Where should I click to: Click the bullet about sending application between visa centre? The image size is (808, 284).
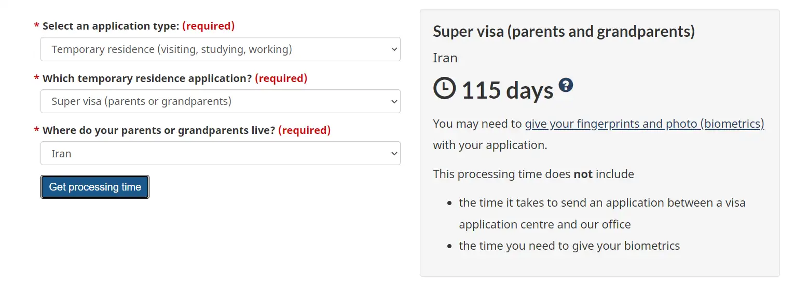(x=602, y=213)
